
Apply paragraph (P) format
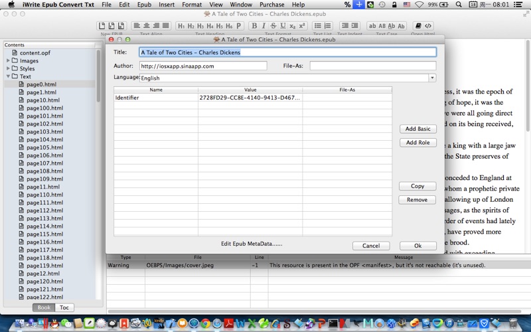pos(239,26)
